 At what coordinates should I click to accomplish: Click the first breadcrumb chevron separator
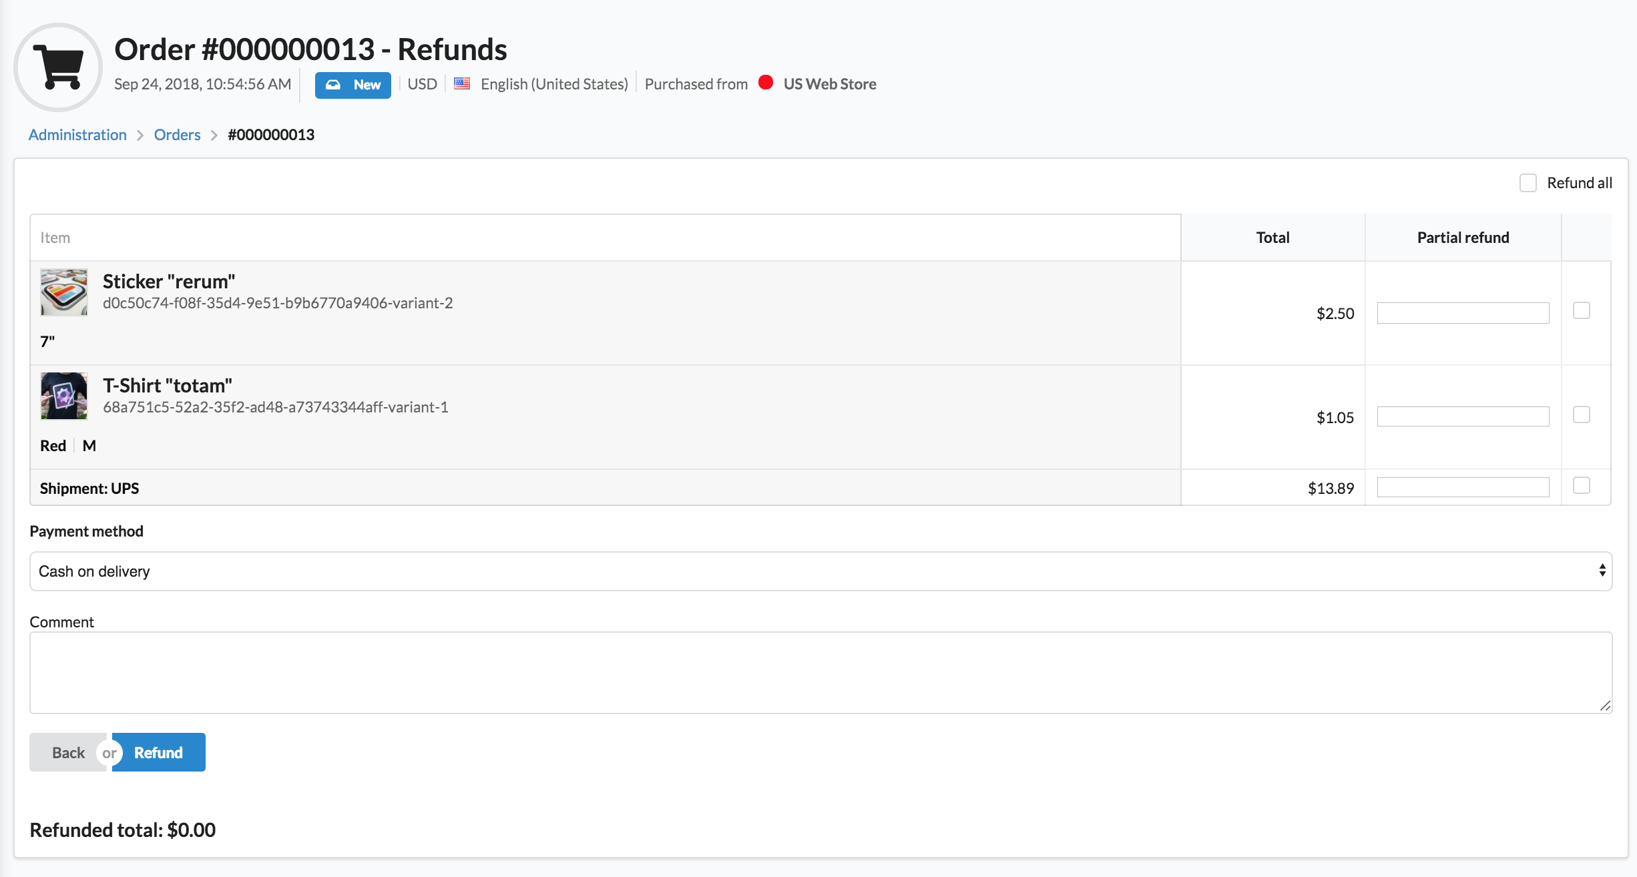140,135
